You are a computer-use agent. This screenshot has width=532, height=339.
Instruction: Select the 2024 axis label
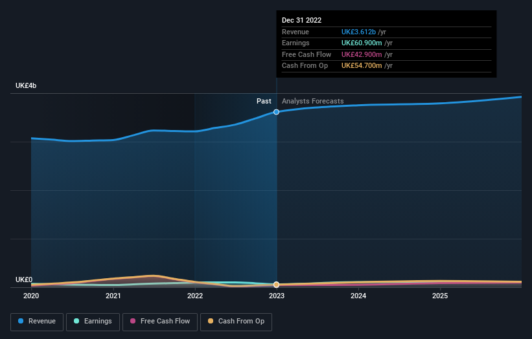(x=358, y=296)
